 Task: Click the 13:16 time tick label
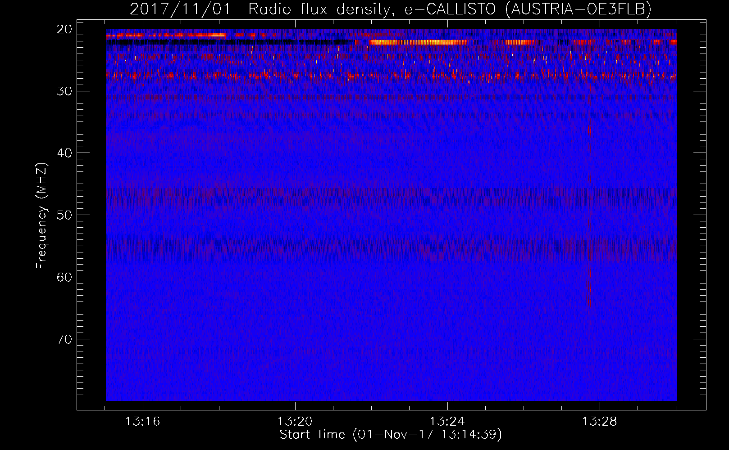coord(142,422)
